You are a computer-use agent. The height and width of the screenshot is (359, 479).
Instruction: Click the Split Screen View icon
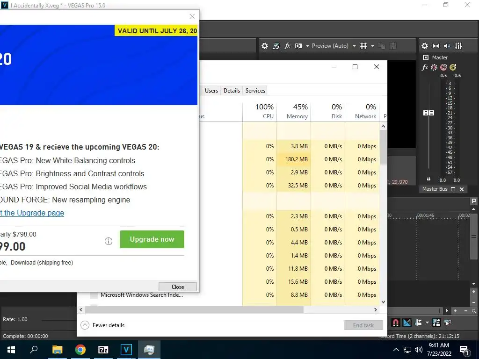pyautogui.click(x=298, y=46)
